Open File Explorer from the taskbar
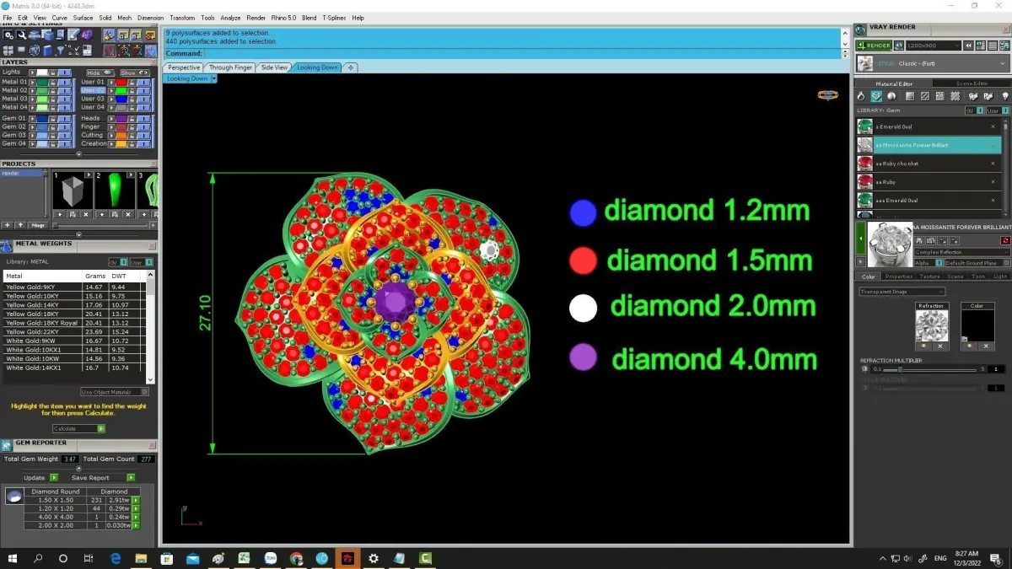Screen dimensions: 1012x569 tap(141, 558)
